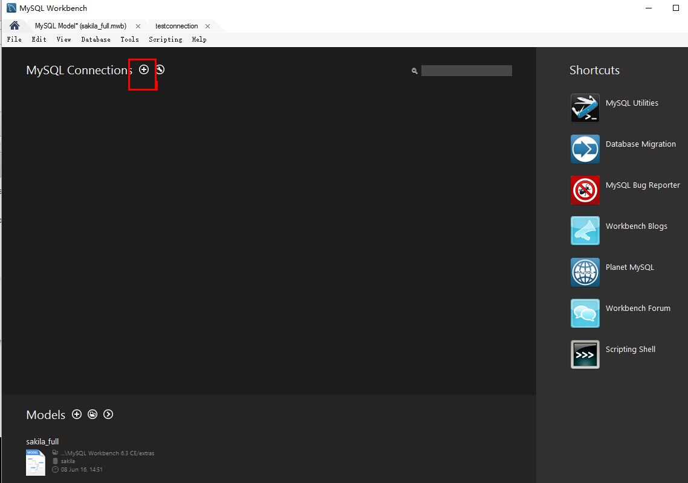The height and width of the screenshot is (483, 688).
Task: Open Workbench Forum chat icon
Action: [585, 313]
